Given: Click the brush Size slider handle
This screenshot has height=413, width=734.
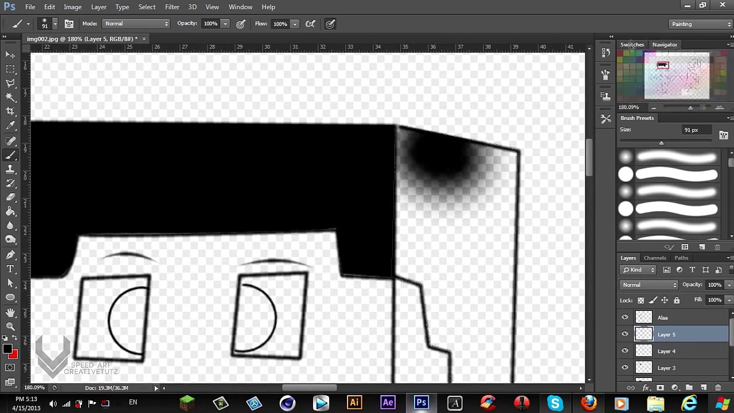Looking at the screenshot, I should (x=661, y=143).
